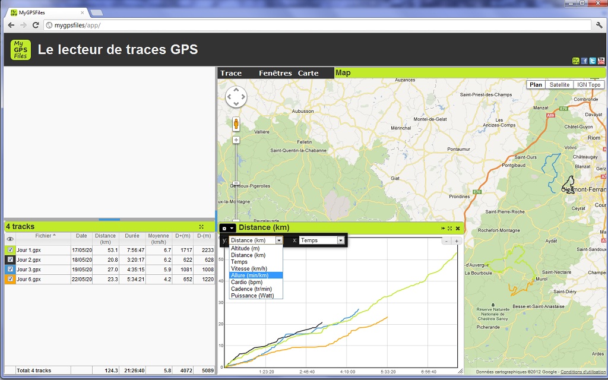608x380 pixels.
Task: Click Total: 4 tracks summary row
Action: click(x=110, y=370)
